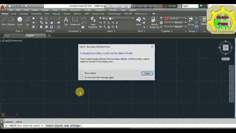
Task: Switch to the Insert ribbon tab
Action: coord(14,14)
